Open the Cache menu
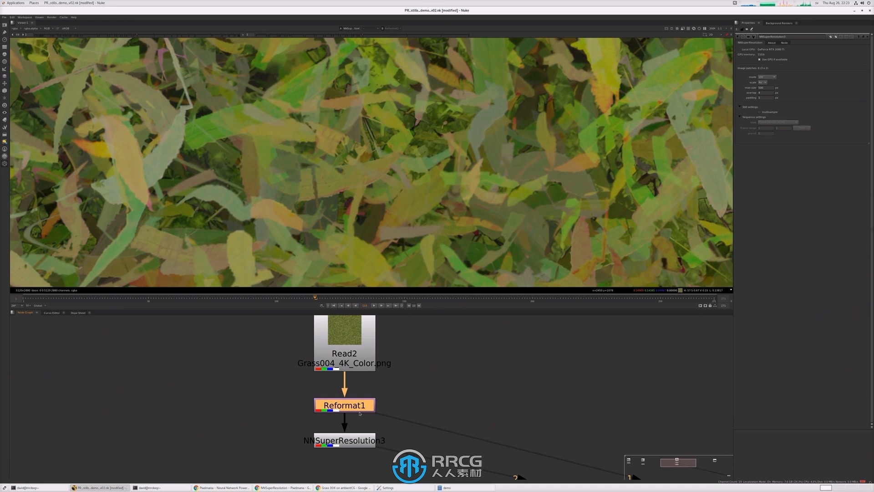 (x=63, y=17)
